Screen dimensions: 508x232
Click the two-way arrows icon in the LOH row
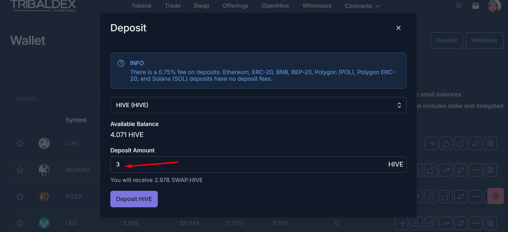[476, 143]
